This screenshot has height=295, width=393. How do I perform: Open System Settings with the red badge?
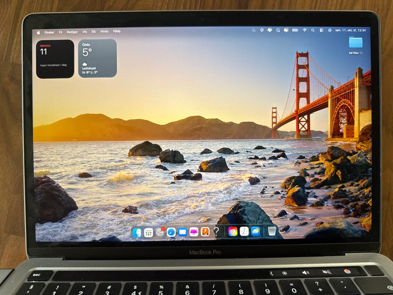(x=160, y=232)
